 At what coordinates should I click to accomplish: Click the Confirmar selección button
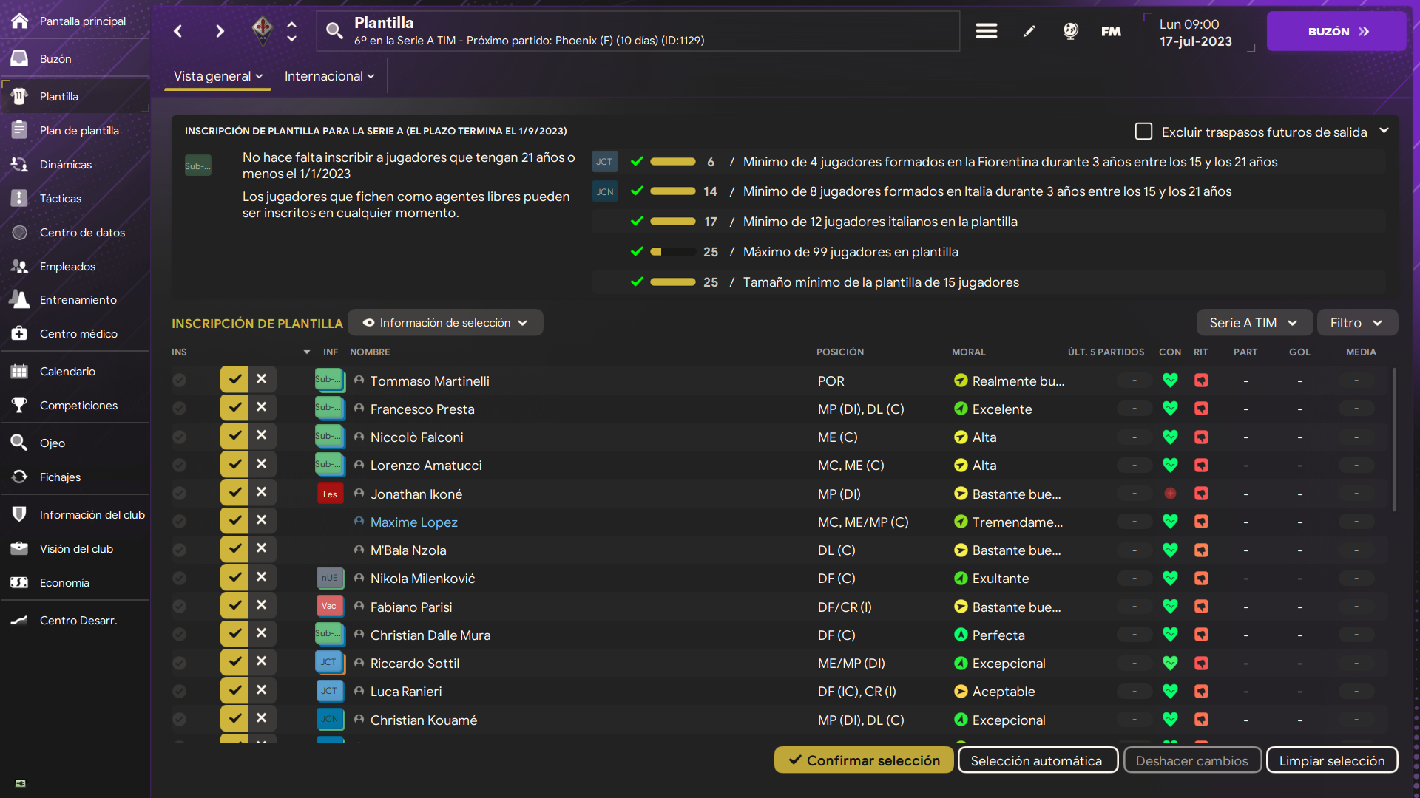pyautogui.click(x=864, y=760)
